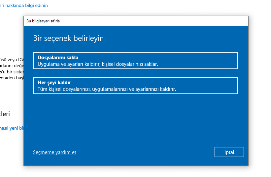Choose the Dosyalarımı sakla option
This screenshot has width=271, height=177.
point(135,61)
